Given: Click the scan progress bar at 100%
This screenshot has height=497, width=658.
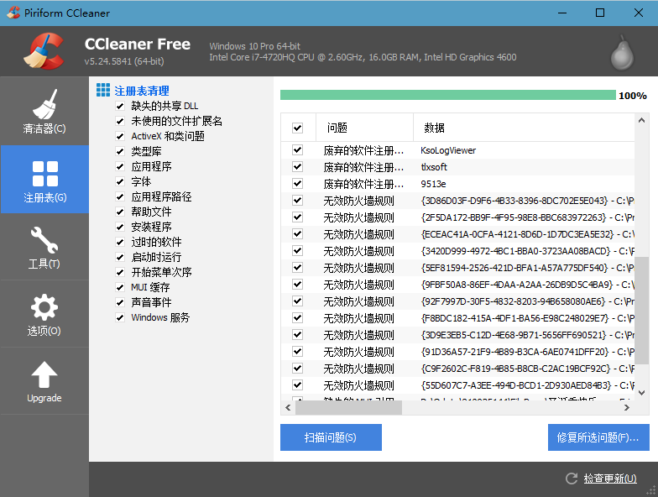Looking at the screenshot, I should click(448, 96).
